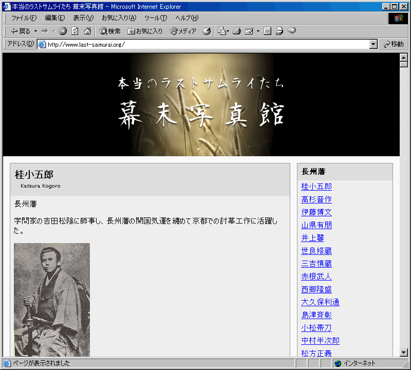Image resolution: width=411 pixels, height=370 pixels.
Task: Click the インターネット status bar label
Action: click(359, 363)
